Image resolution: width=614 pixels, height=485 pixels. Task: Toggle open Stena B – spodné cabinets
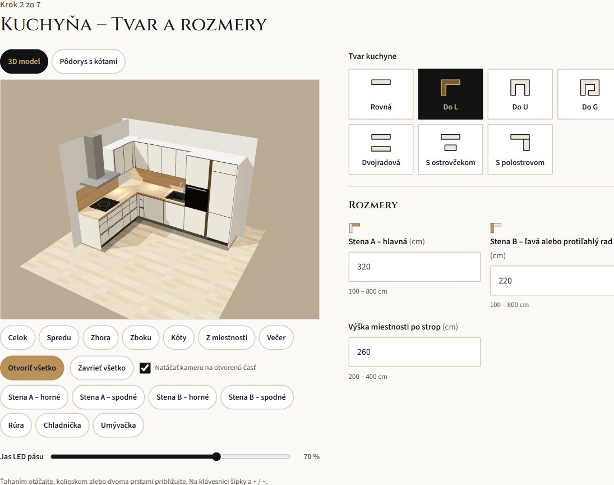click(x=257, y=397)
